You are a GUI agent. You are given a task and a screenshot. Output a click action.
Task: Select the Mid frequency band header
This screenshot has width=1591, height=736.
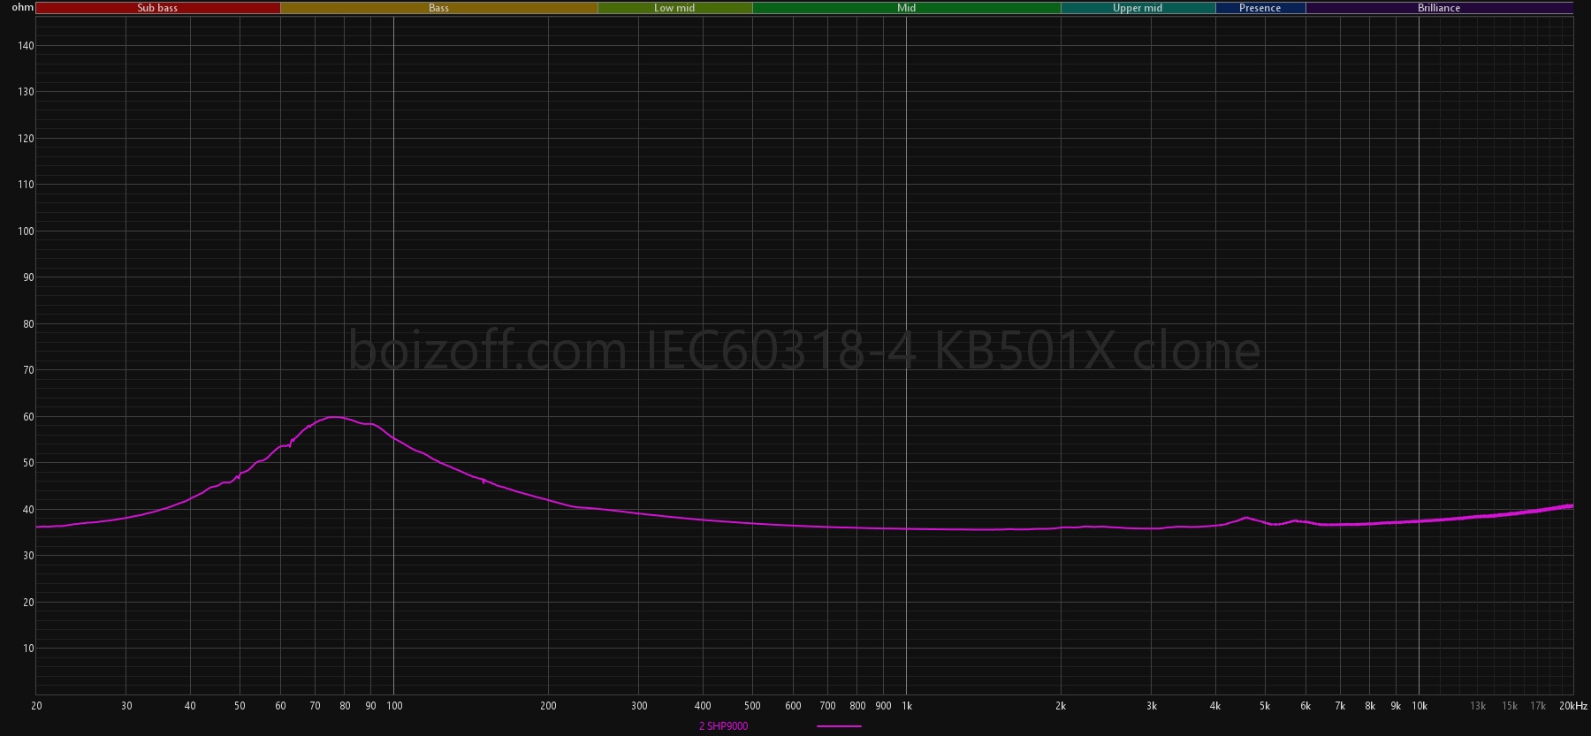[906, 8]
